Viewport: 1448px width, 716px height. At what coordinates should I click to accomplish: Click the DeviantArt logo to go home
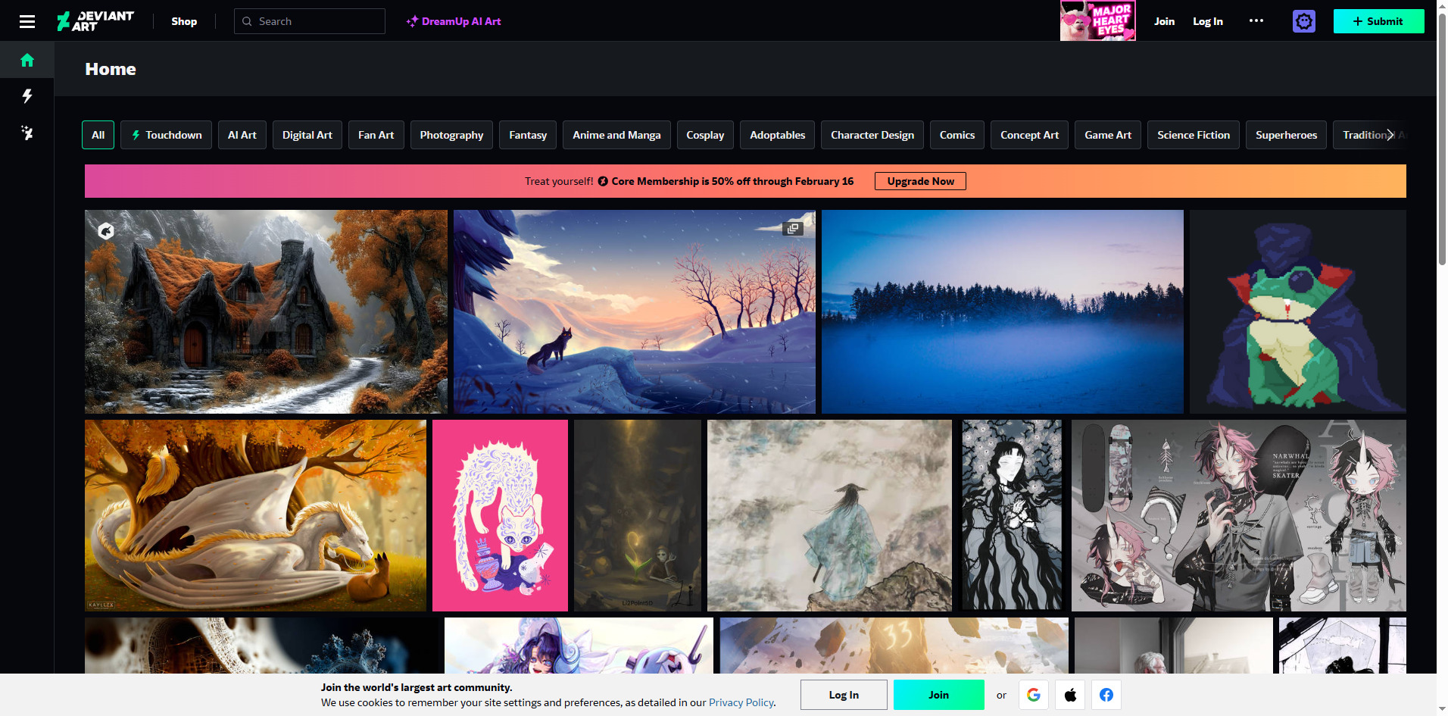(x=95, y=20)
